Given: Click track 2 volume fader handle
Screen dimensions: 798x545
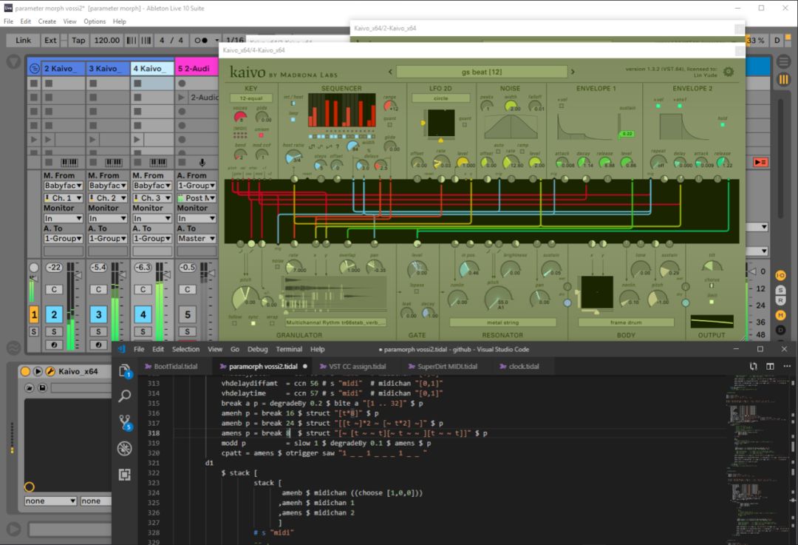Looking at the screenshot, I should [x=78, y=276].
